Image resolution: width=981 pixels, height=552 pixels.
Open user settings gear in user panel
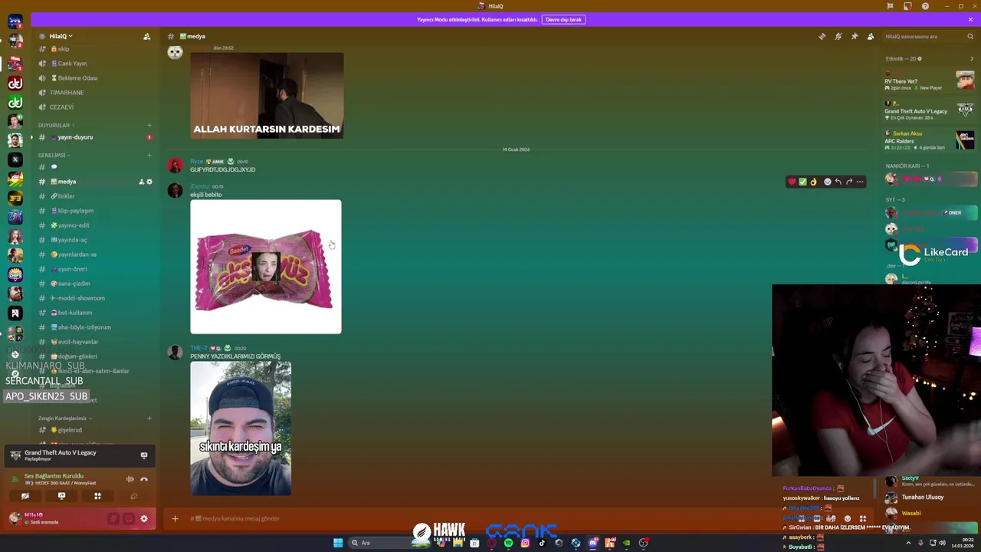click(143, 519)
